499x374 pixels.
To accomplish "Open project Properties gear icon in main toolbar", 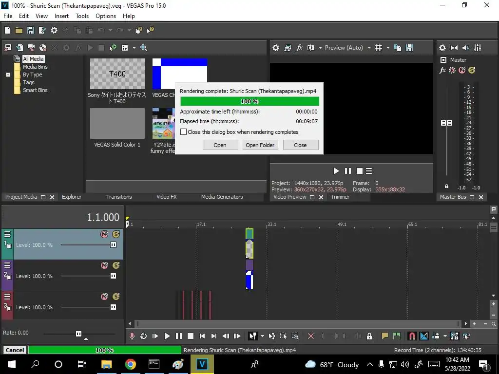I will pos(54,30).
